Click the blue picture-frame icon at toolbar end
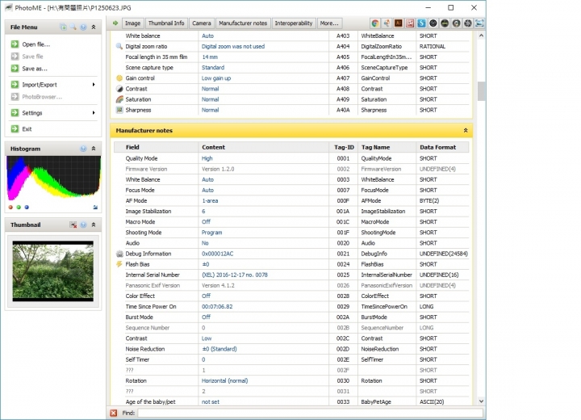Screen dimensions: 581x420 click(479, 23)
